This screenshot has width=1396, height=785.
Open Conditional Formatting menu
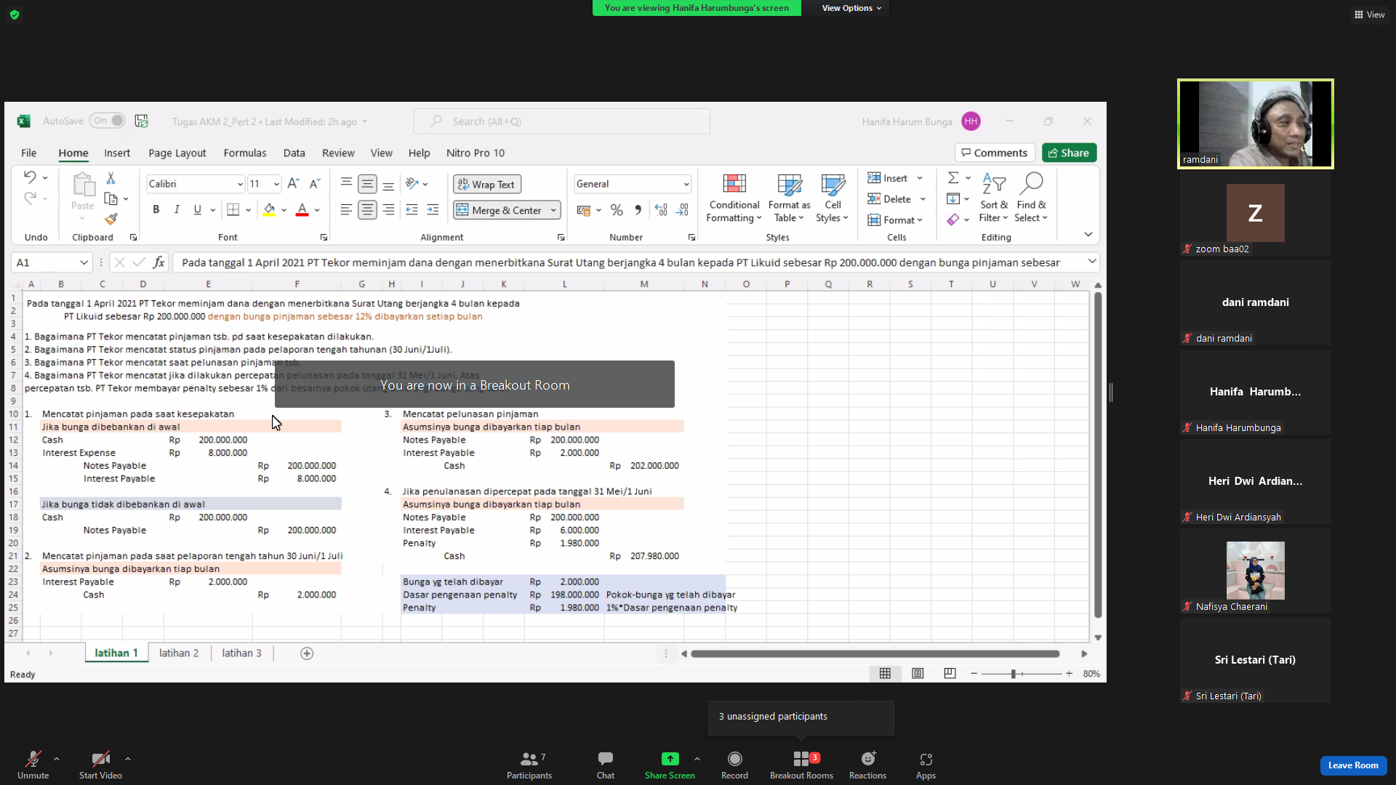tap(734, 198)
